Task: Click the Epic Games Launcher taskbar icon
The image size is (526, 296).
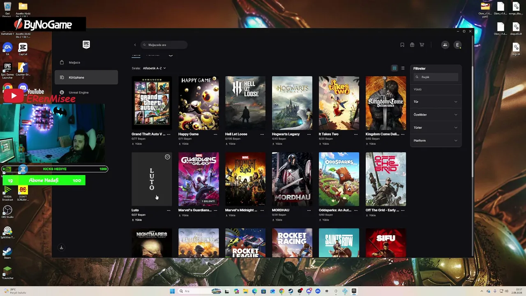Action: (x=354, y=291)
